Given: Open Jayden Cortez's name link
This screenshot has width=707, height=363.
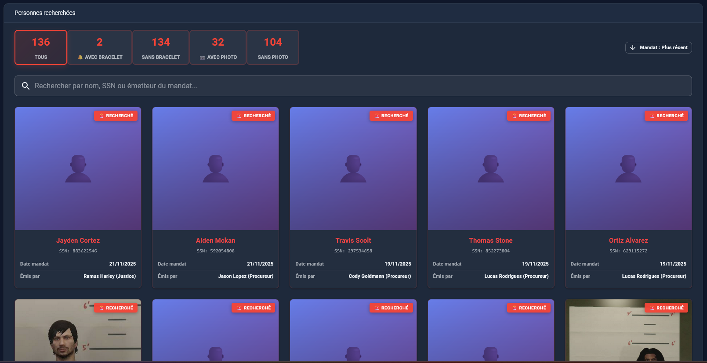Looking at the screenshot, I should pyautogui.click(x=78, y=241).
